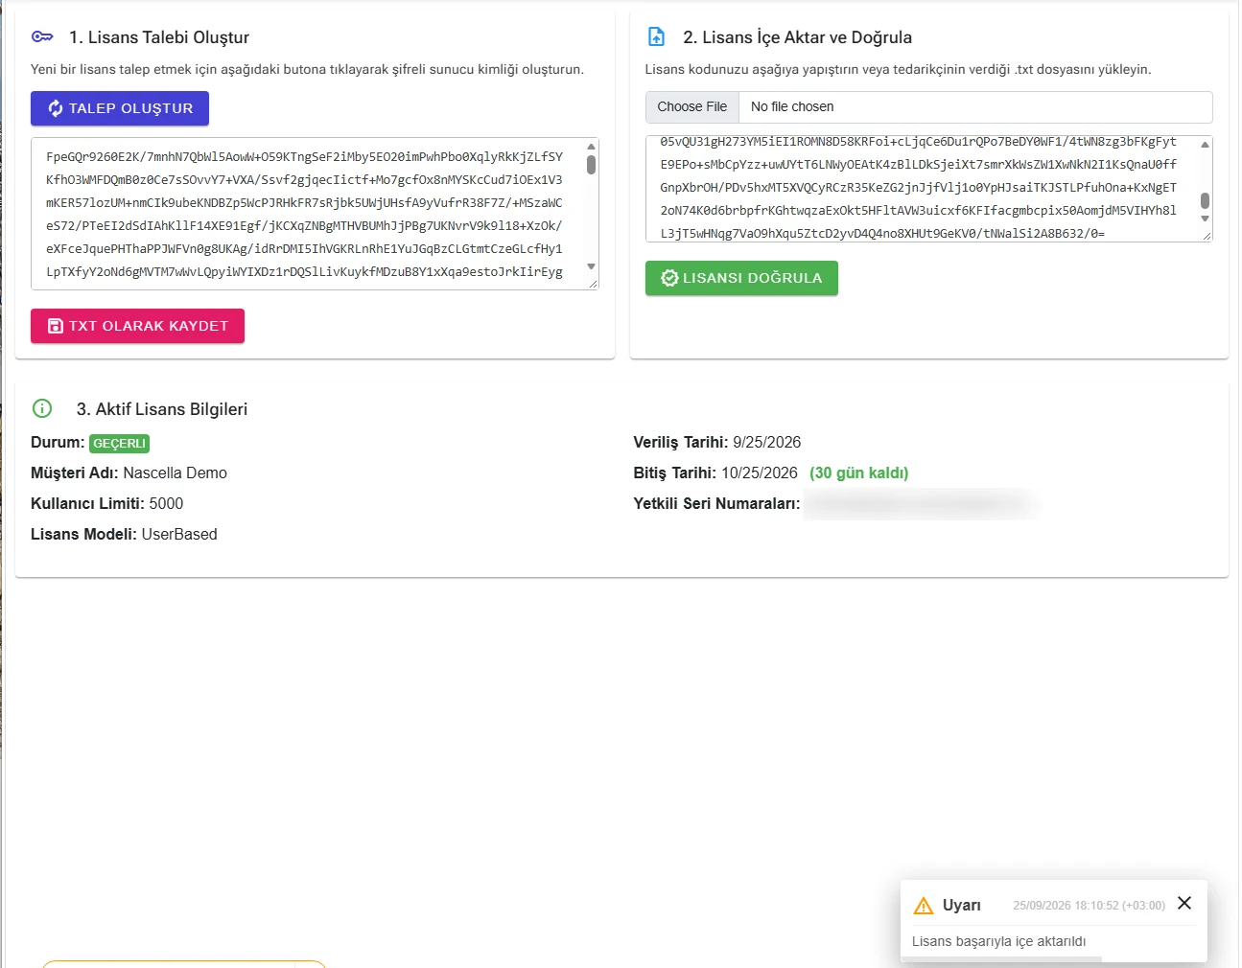Click the resize grip of import code textarea
Image resolution: width=1242 pixels, height=968 pixels.
[x=1207, y=235]
